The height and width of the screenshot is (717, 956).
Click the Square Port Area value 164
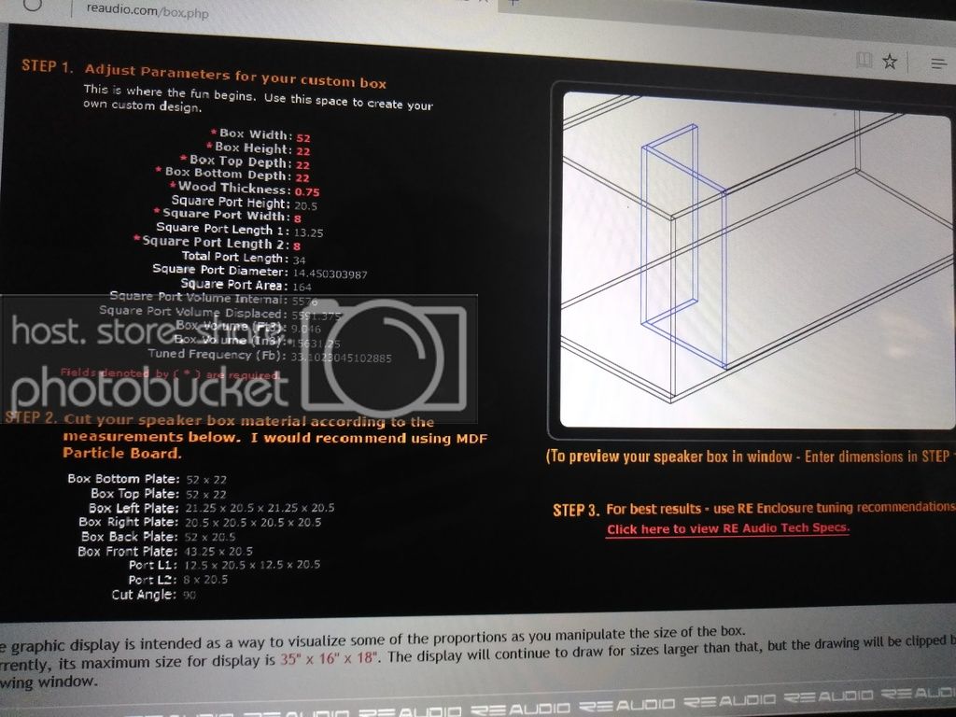tap(302, 287)
